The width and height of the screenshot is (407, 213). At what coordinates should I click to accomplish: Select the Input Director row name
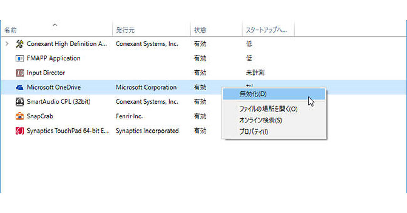click(x=46, y=73)
